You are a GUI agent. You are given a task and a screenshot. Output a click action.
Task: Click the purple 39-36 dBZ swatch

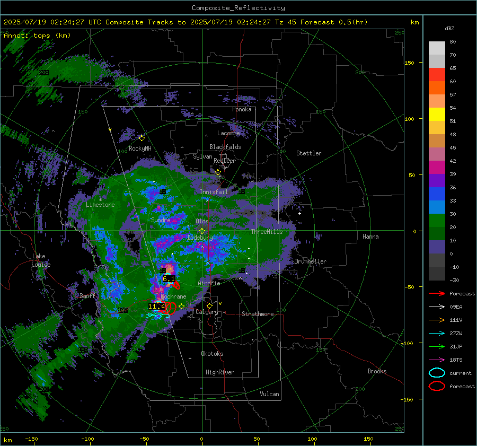(437, 181)
